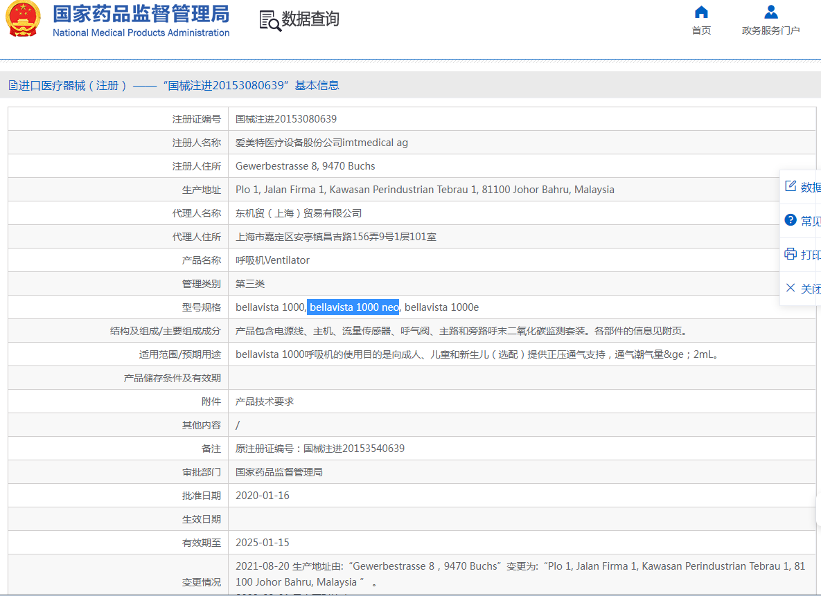Click the document icon before 进口医疗器械
Screen dimensions: 821x596
[x=13, y=85]
